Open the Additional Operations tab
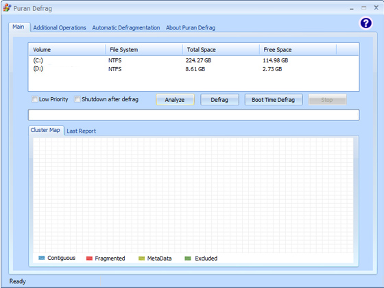384x288 pixels. coord(60,27)
